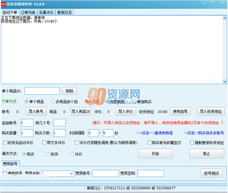Click the minimum 时间间隔 field showing 3
228x193 pixels.
coord(93,133)
